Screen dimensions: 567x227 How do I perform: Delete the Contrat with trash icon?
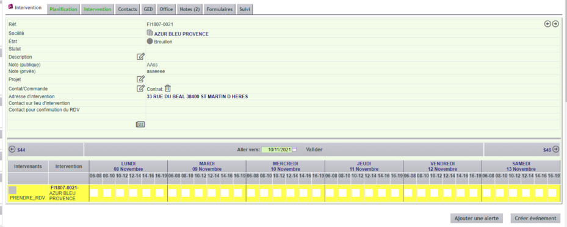(168, 88)
